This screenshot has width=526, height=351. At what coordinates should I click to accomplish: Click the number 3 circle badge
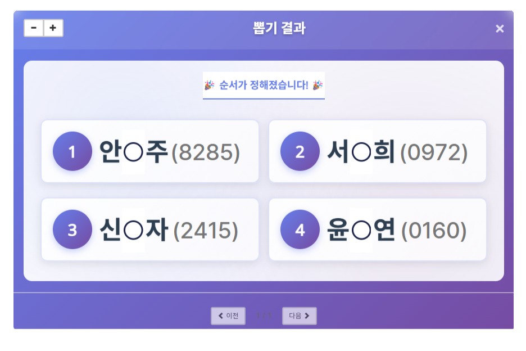pyautogui.click(x=72, y=229)
